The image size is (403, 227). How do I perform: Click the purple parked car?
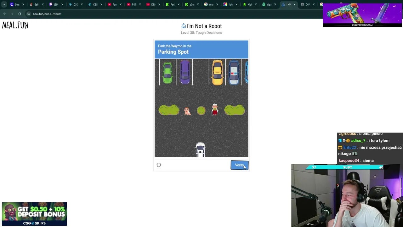[185, 72]
